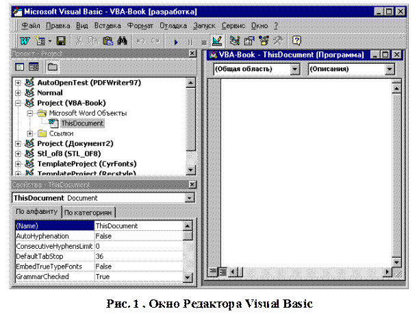Close the Project panel
419x320 pixels.
pos(192,53)
